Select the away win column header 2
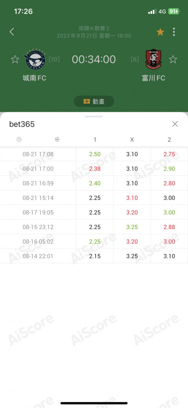This screenshot has height=408, width=188. click(x=169, y=140)
